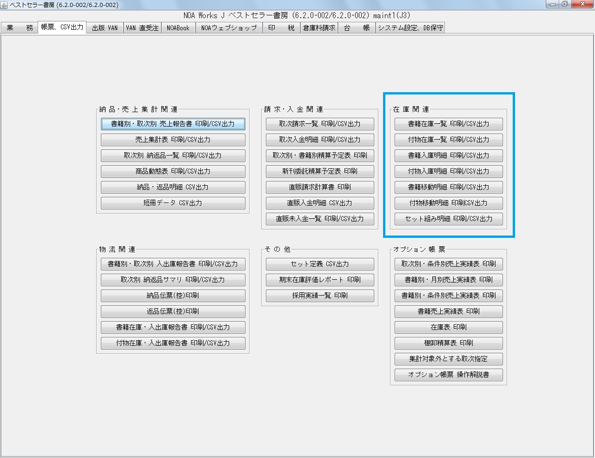The height and width of the screenshot is (458, 595).
Task: Switch to the 倉庫料請求 tab
Action: (x=319, y=27)
